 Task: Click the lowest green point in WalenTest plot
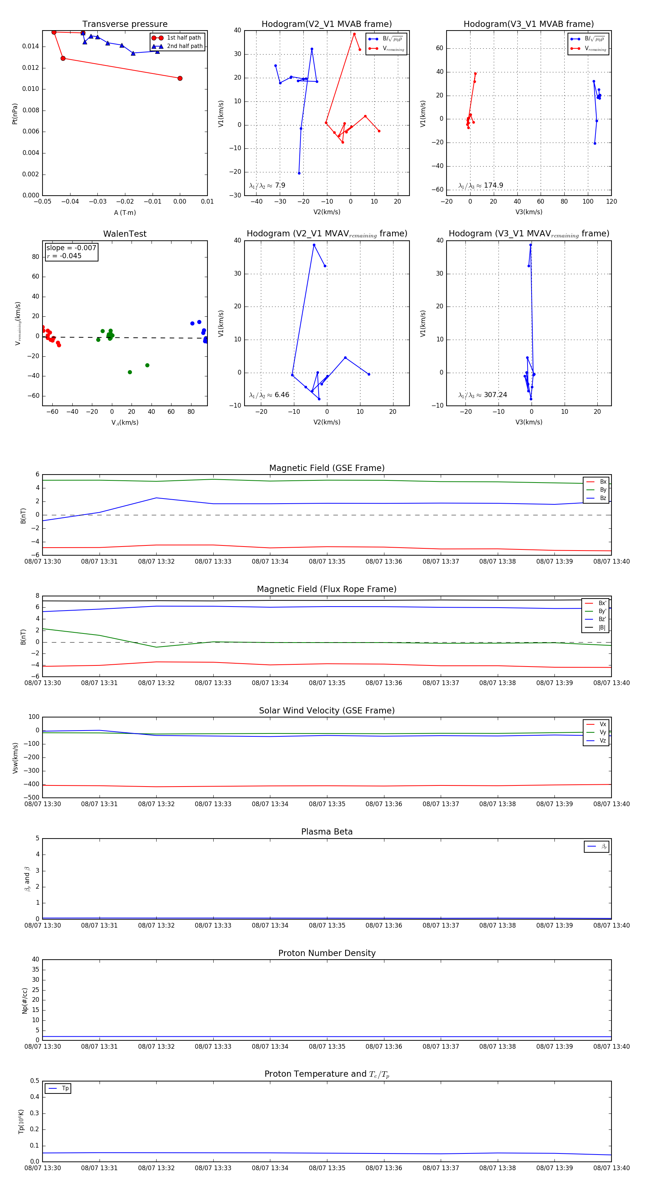(130, 372)
